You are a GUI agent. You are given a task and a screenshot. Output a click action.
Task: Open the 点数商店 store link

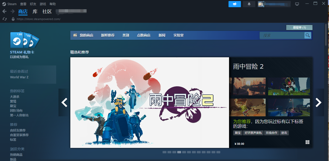(144, 35)
